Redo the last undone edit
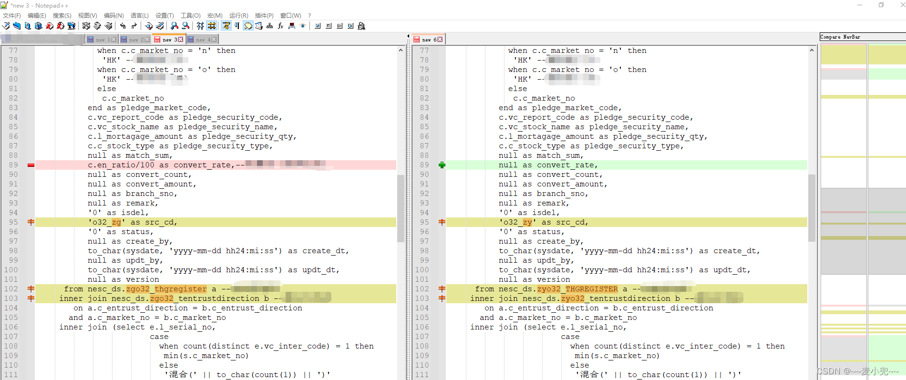Image resolution: width=906 pixels, height=380 pixels. click(134, 26)
